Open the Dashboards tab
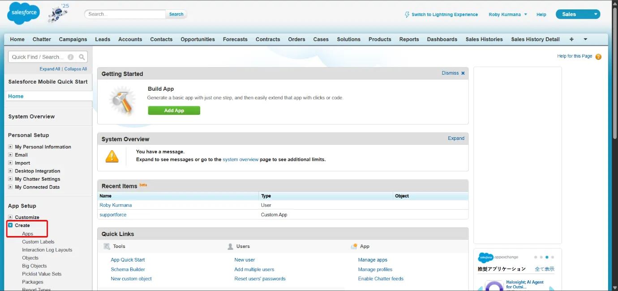This screenshot has width=618, height=291. (442, 39)
